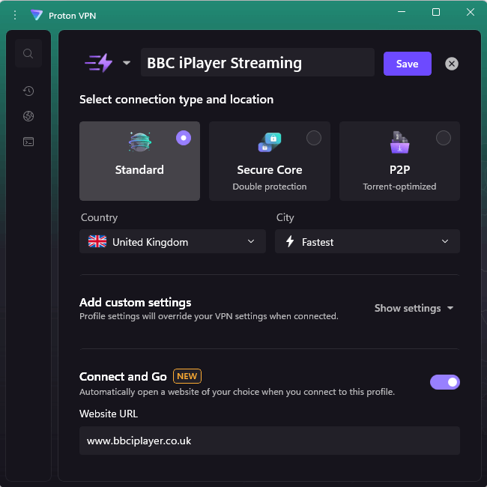Screen dimensions: 487x487
Task: Expand the profile icon picker arrow
Action: [127, 63]
